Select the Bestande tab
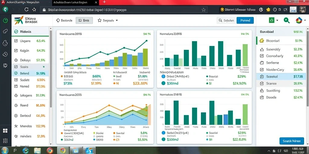 click(65, 20)
